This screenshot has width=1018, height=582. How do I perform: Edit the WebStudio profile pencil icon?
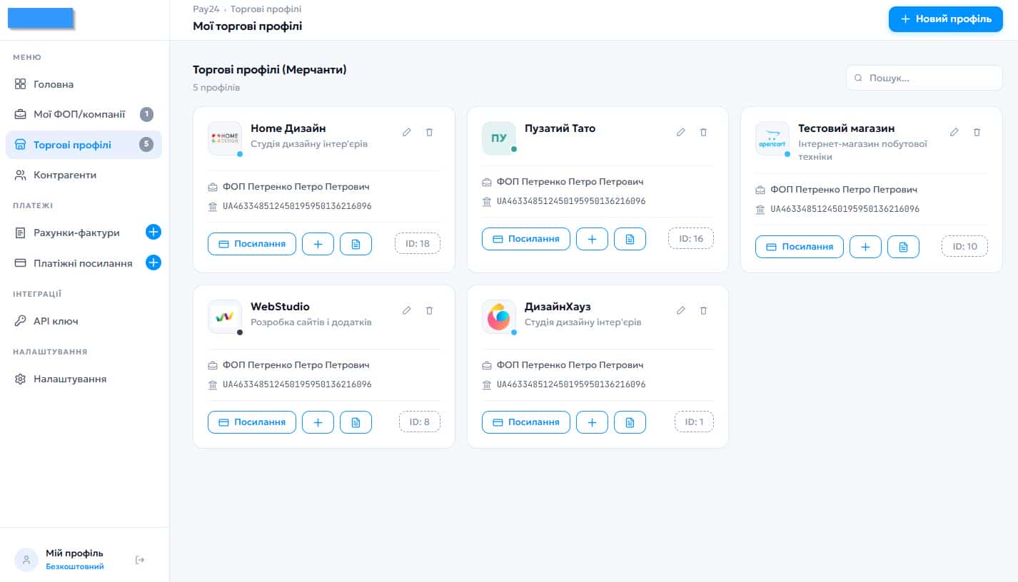[x=407, y=310]
